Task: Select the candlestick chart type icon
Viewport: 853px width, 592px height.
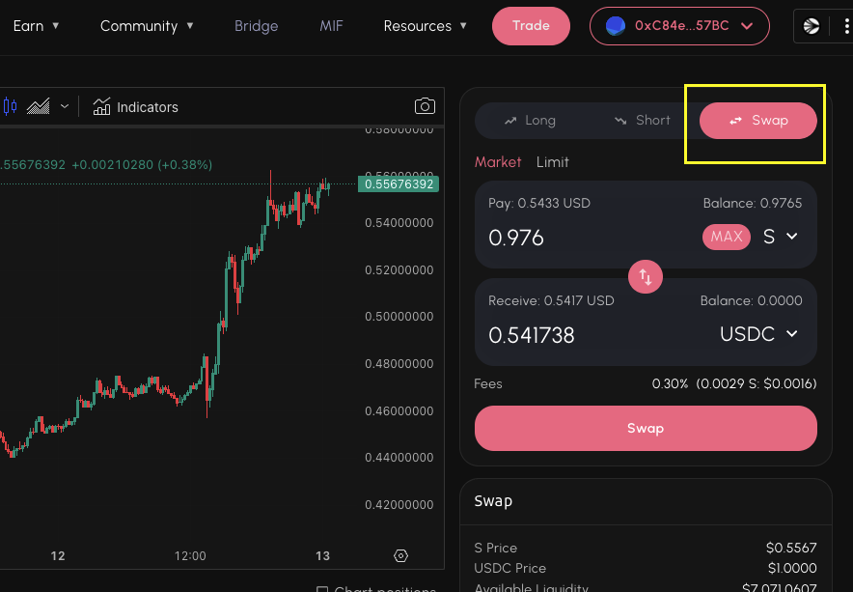Action: click(10, 106)
